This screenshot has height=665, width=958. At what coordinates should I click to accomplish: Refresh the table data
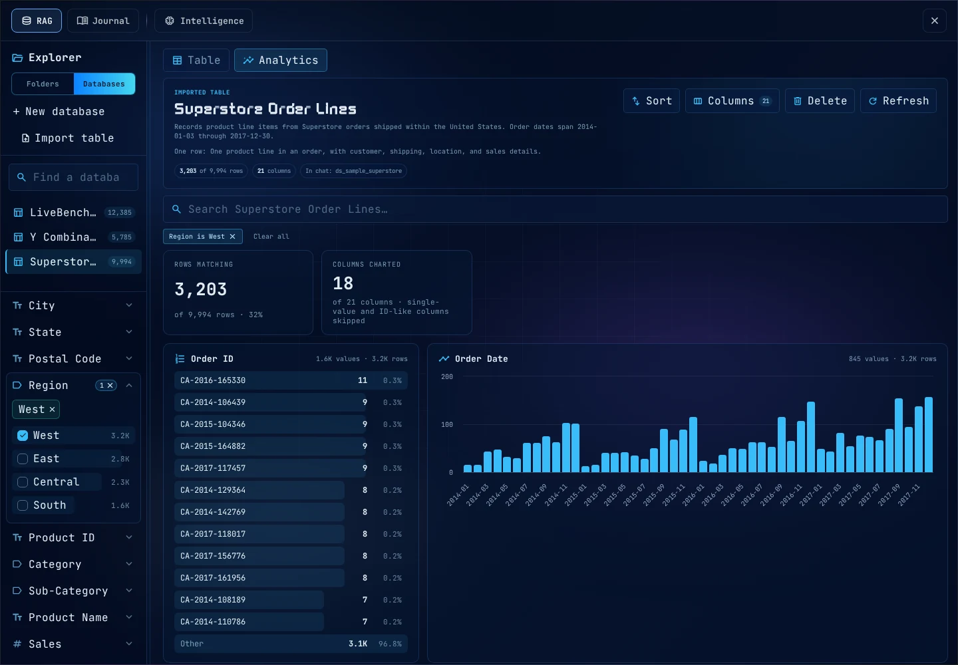898,101
